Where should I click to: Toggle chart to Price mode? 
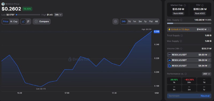6,22
